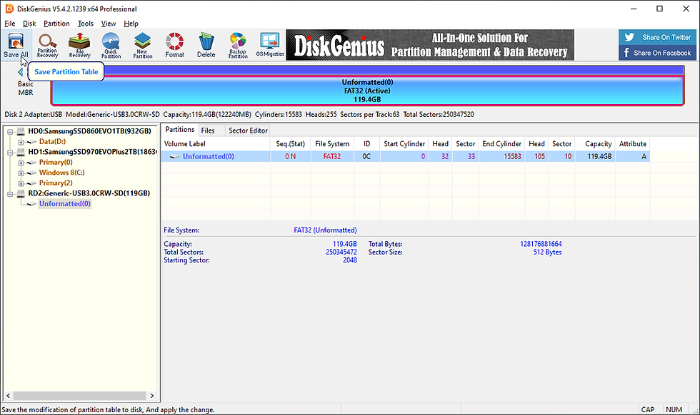The image size is (700, 415).
Task: Launch OS Migration tool
Action: 270,45
